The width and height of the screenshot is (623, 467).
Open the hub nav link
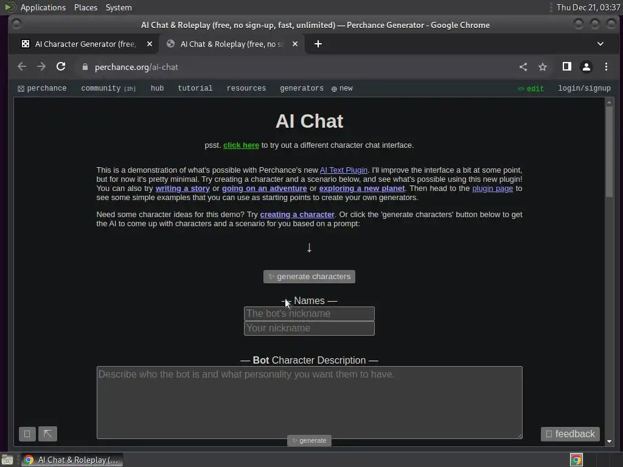158,88
